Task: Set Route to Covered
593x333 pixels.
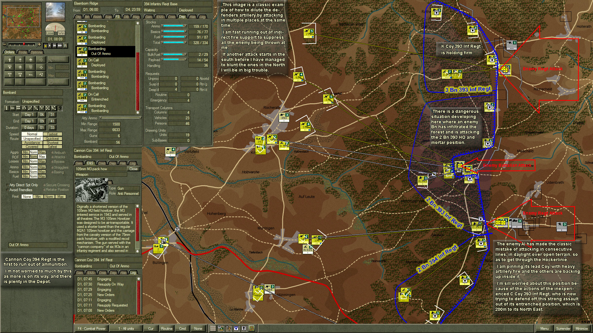Action: (x=32, y=147)
